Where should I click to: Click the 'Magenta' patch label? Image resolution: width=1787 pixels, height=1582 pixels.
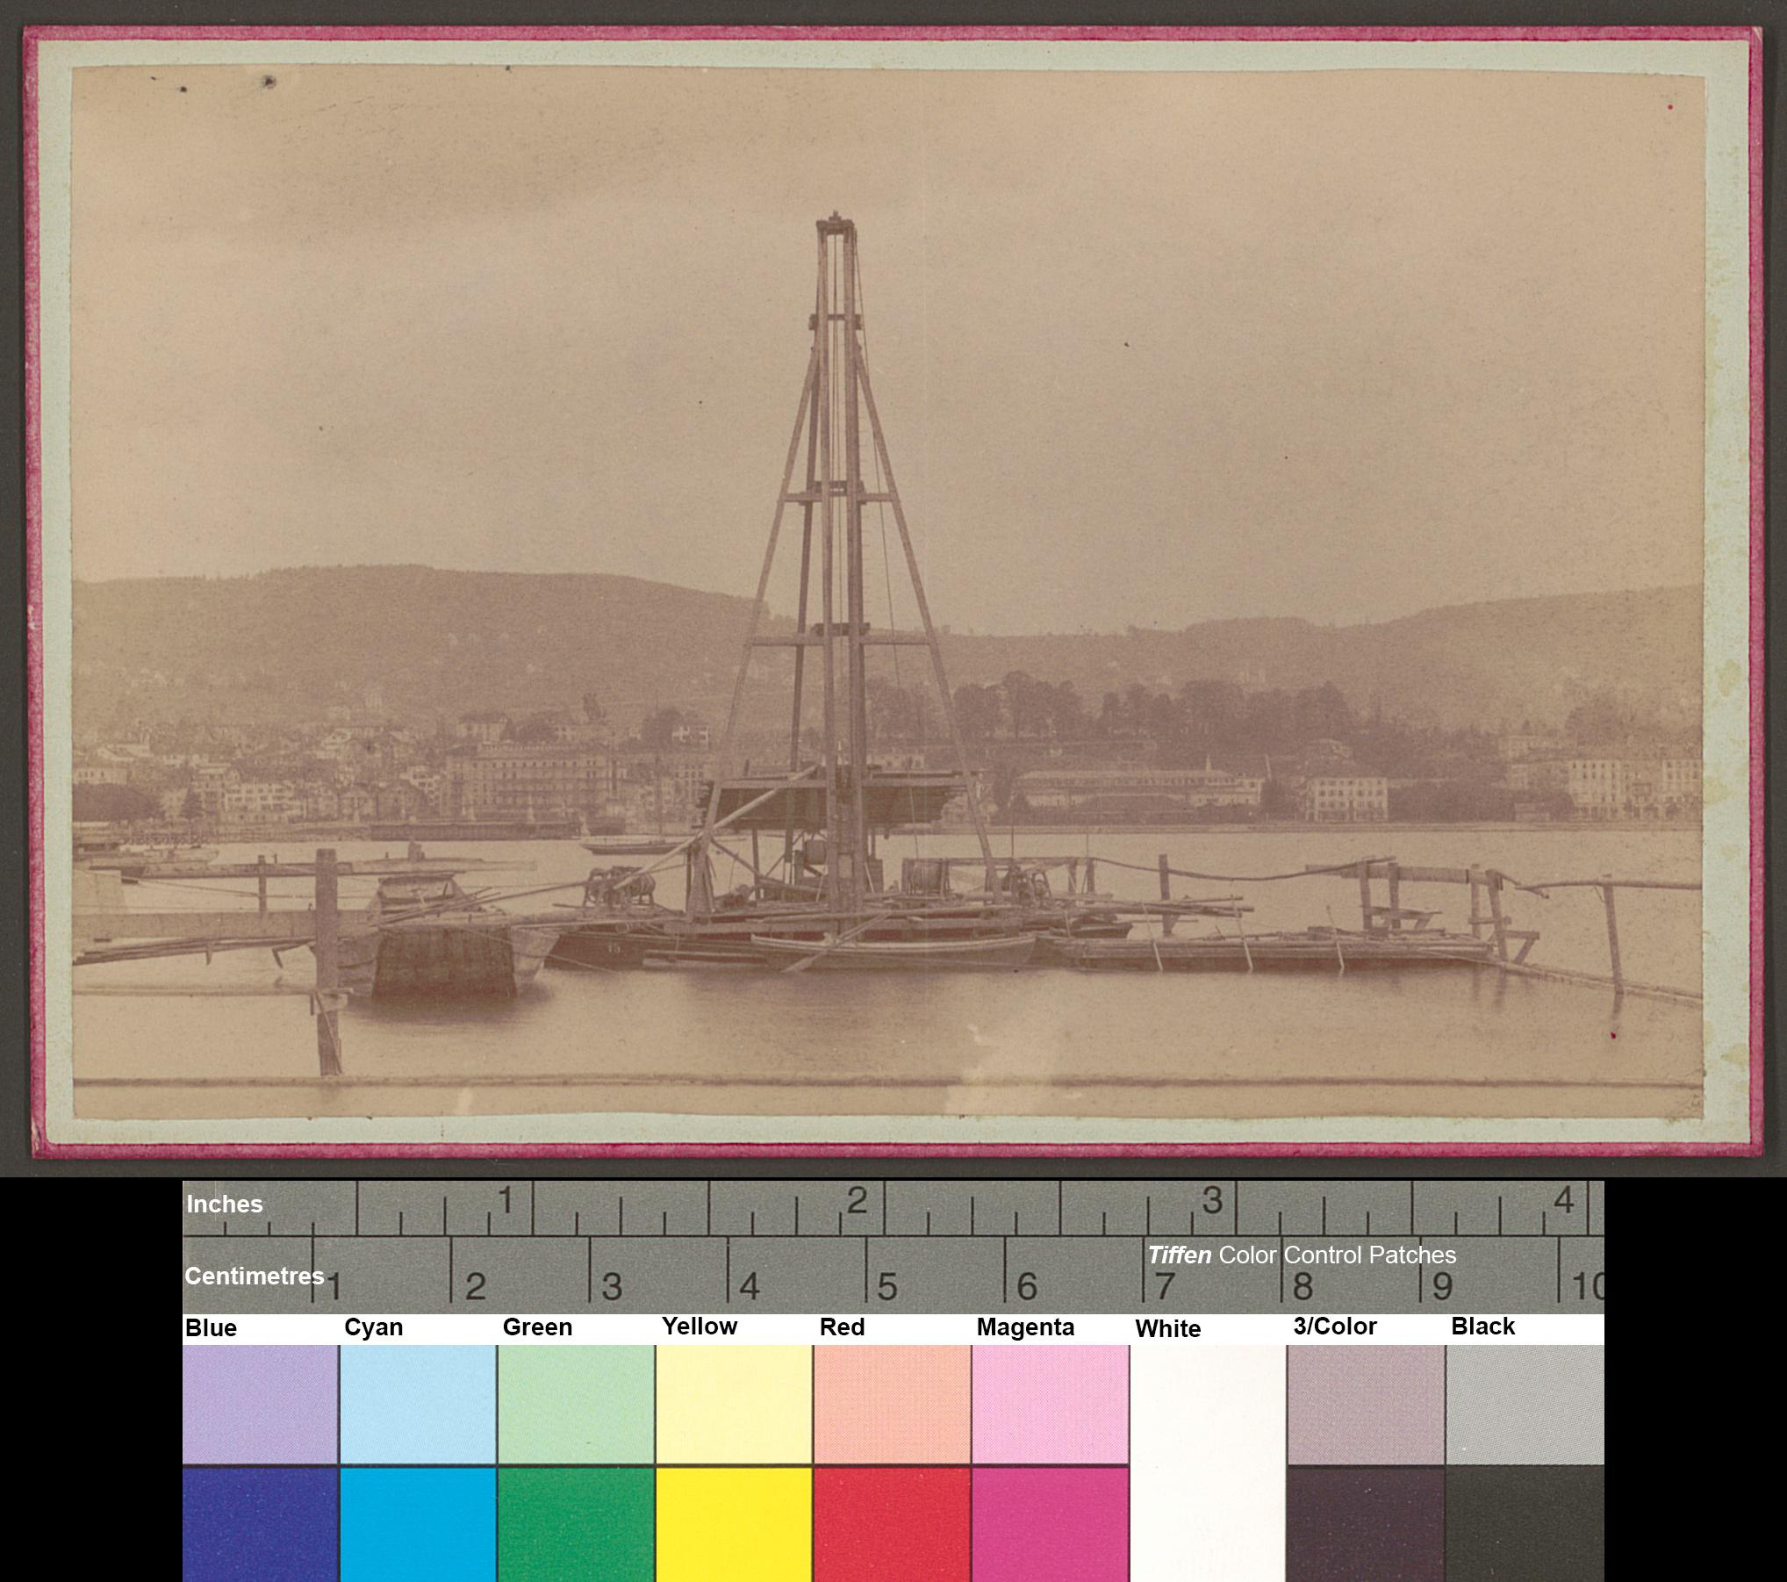[1025, 1327]
